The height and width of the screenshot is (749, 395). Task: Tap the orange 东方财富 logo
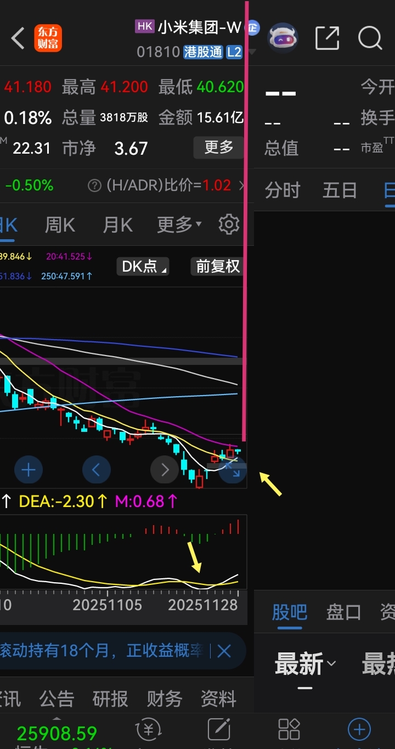[x=48, y=38]
